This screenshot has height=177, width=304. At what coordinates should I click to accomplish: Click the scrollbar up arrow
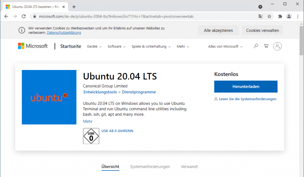click(301, 24)
